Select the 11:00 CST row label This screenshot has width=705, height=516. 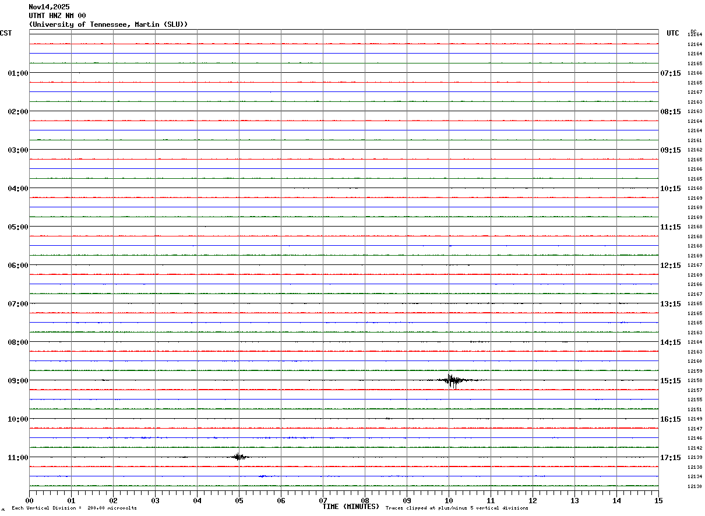click(x=17, y=457)
